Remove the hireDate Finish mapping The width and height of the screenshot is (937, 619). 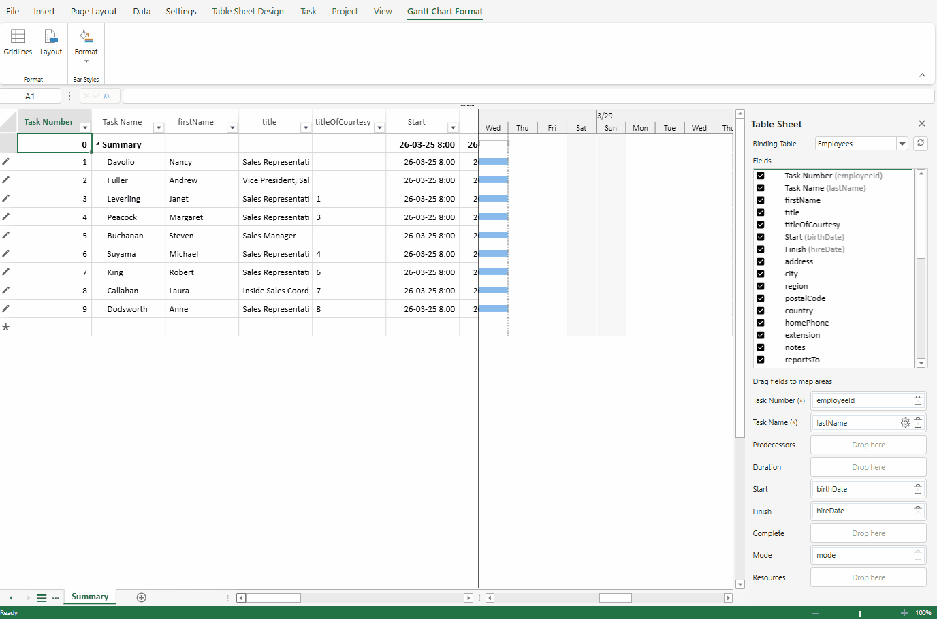click(918, 511)
